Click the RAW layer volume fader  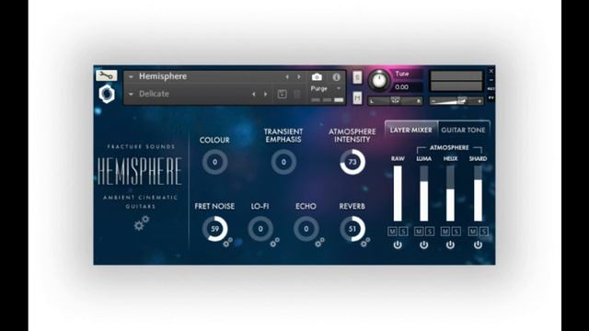pyautogui.click(x=398, y=193)
